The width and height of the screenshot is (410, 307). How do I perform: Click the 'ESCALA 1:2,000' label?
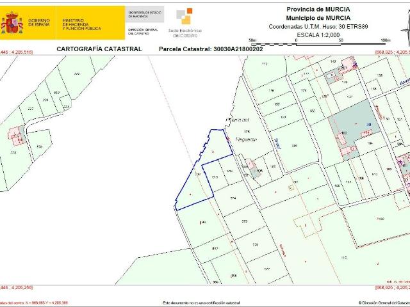[318, 35]
